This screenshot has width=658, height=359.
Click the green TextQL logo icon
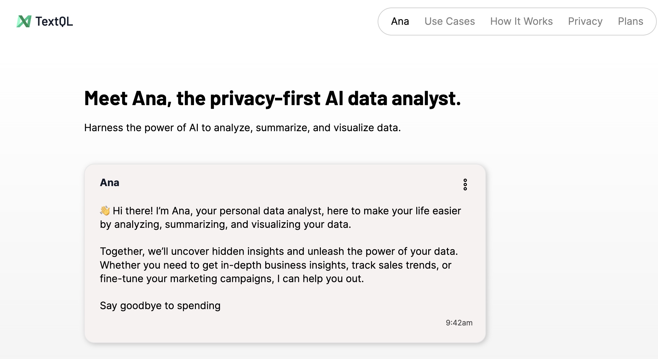click(24, 21)
